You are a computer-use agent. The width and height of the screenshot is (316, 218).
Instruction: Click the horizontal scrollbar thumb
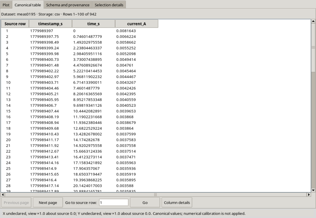tap(156, 195)
